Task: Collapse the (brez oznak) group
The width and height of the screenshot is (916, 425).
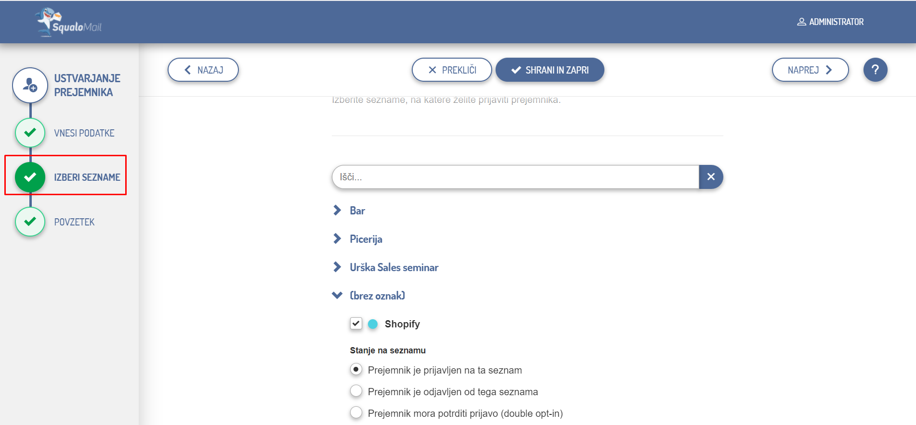Action: [337, 295]
